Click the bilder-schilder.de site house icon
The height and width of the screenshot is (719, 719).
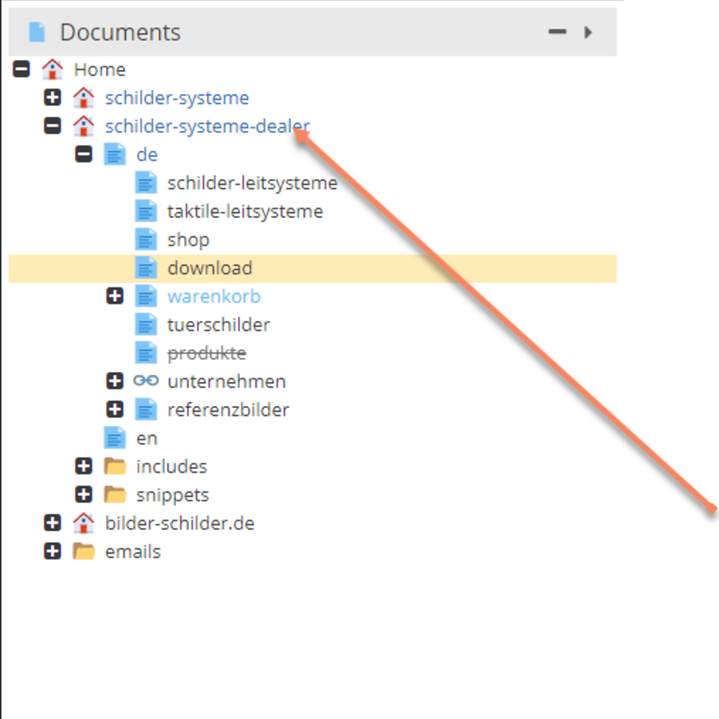[x=83, y=523]
